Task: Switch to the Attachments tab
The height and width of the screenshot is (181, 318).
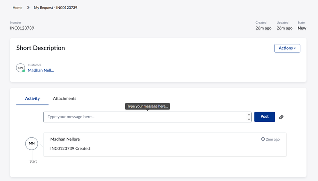Action: pyautogui.click(x=65, y=99)
